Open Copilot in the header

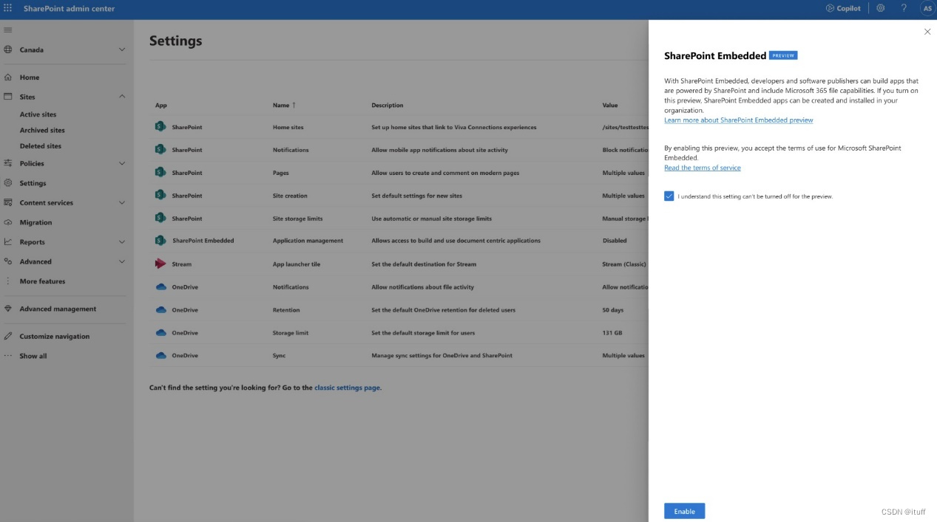(843, 8)
